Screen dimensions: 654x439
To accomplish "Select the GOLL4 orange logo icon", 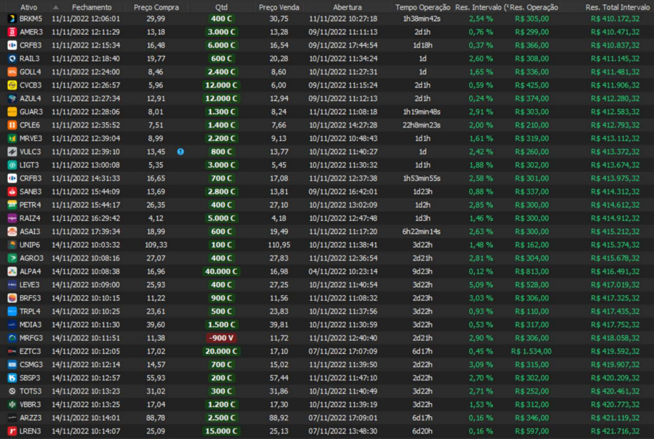I will 12,72.
